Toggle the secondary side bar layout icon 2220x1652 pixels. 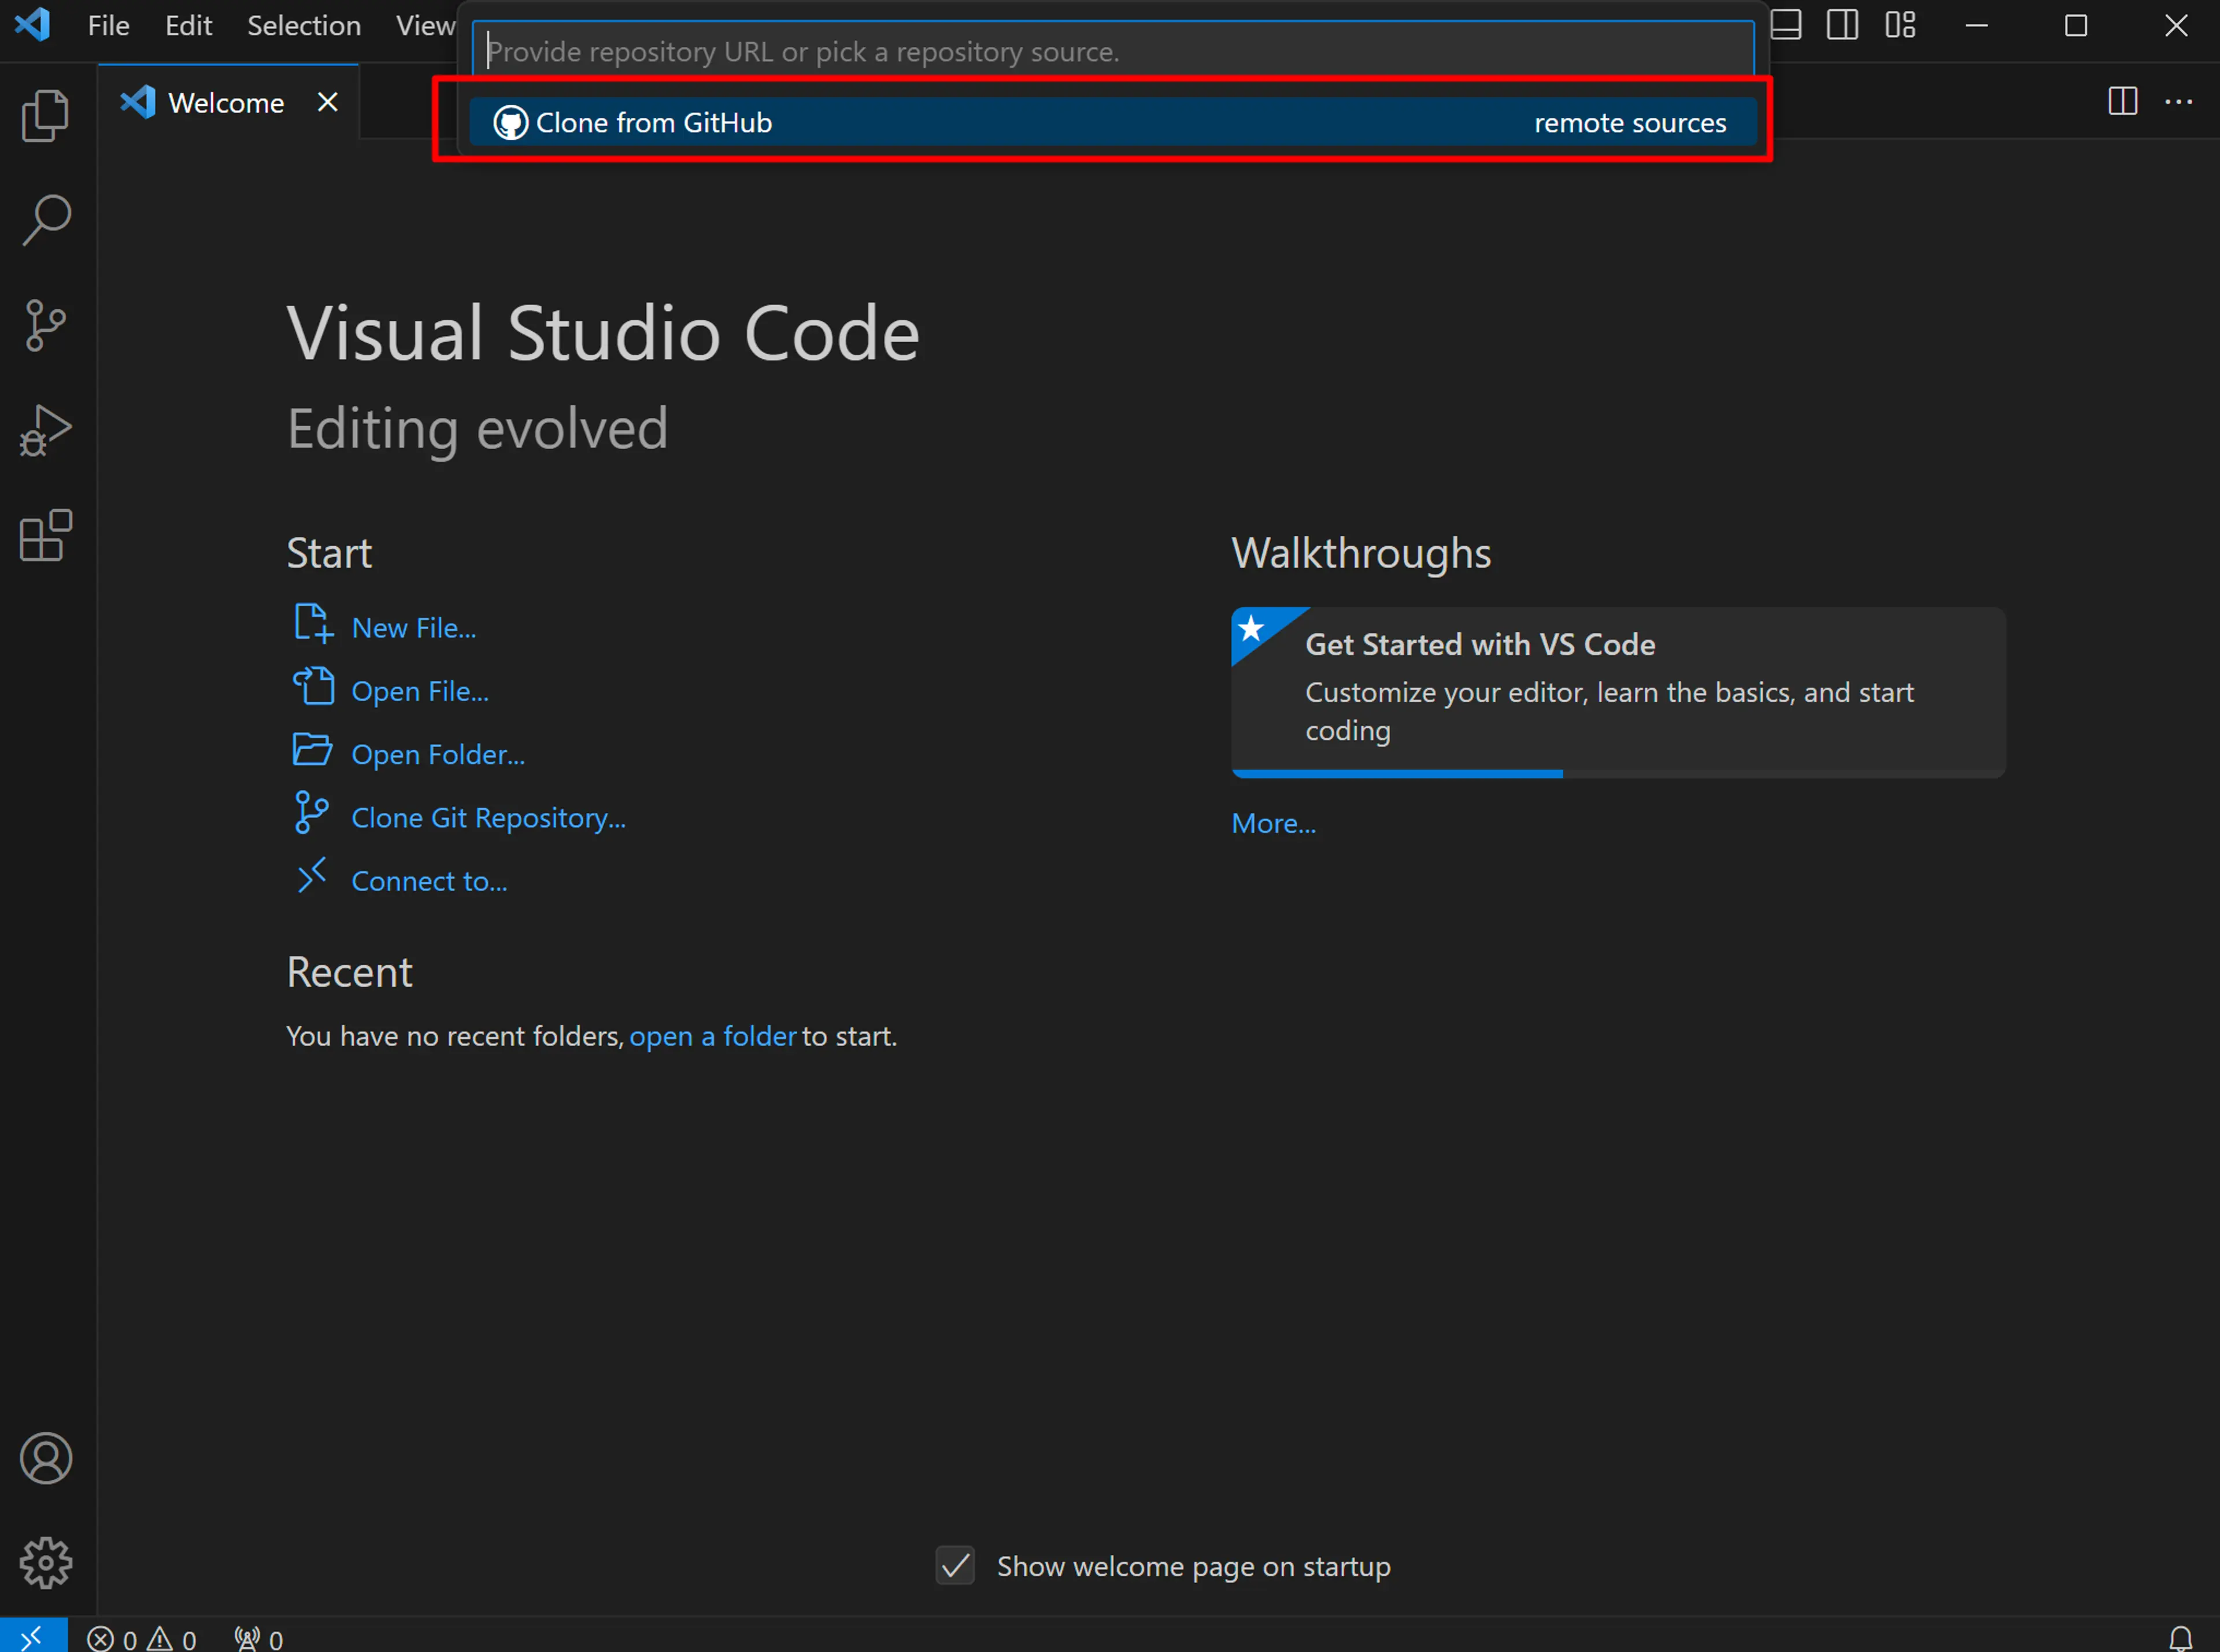pyautogui.click(x=1842, y=25)
